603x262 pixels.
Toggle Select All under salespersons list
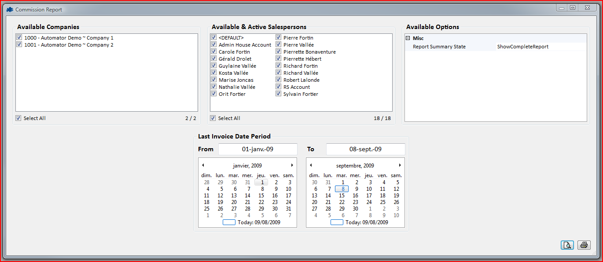pos(213,118)
